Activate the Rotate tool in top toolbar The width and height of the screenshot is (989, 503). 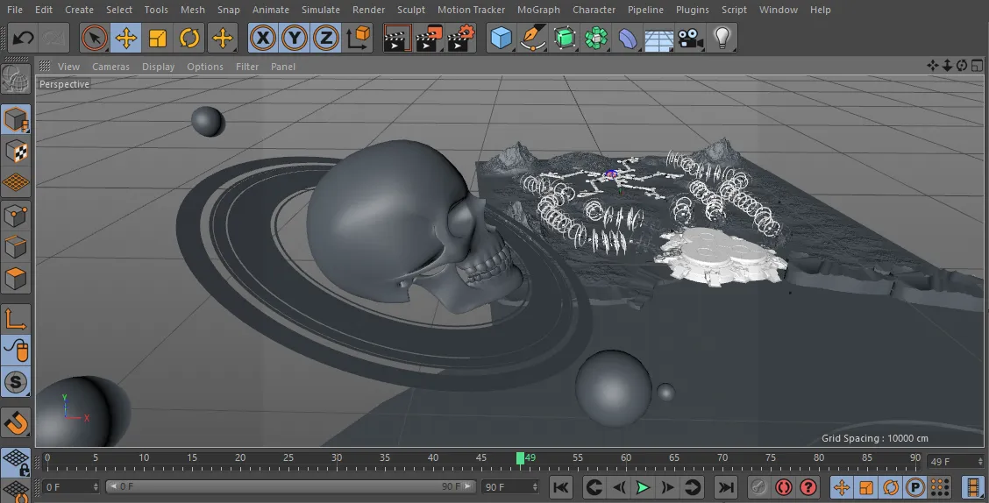point(189,39)
